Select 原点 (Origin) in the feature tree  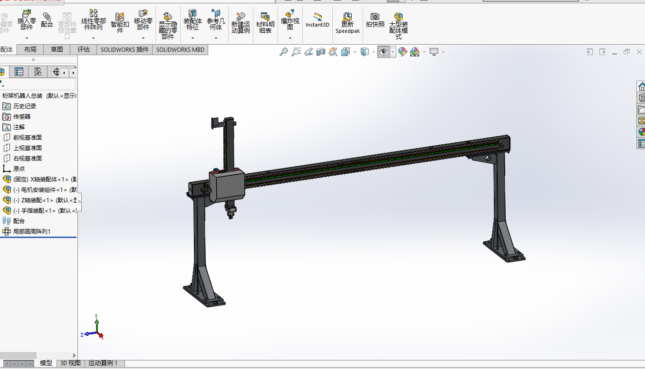point(19,169)
